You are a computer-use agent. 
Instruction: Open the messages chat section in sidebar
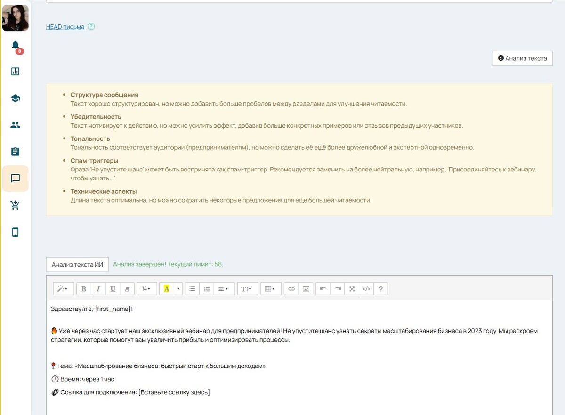15,179
